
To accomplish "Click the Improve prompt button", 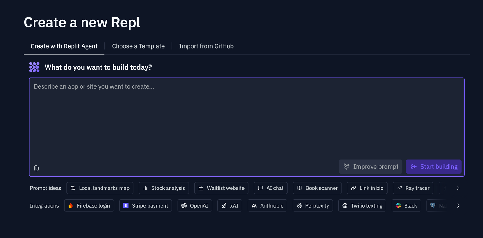I will (x=371, y=167).
